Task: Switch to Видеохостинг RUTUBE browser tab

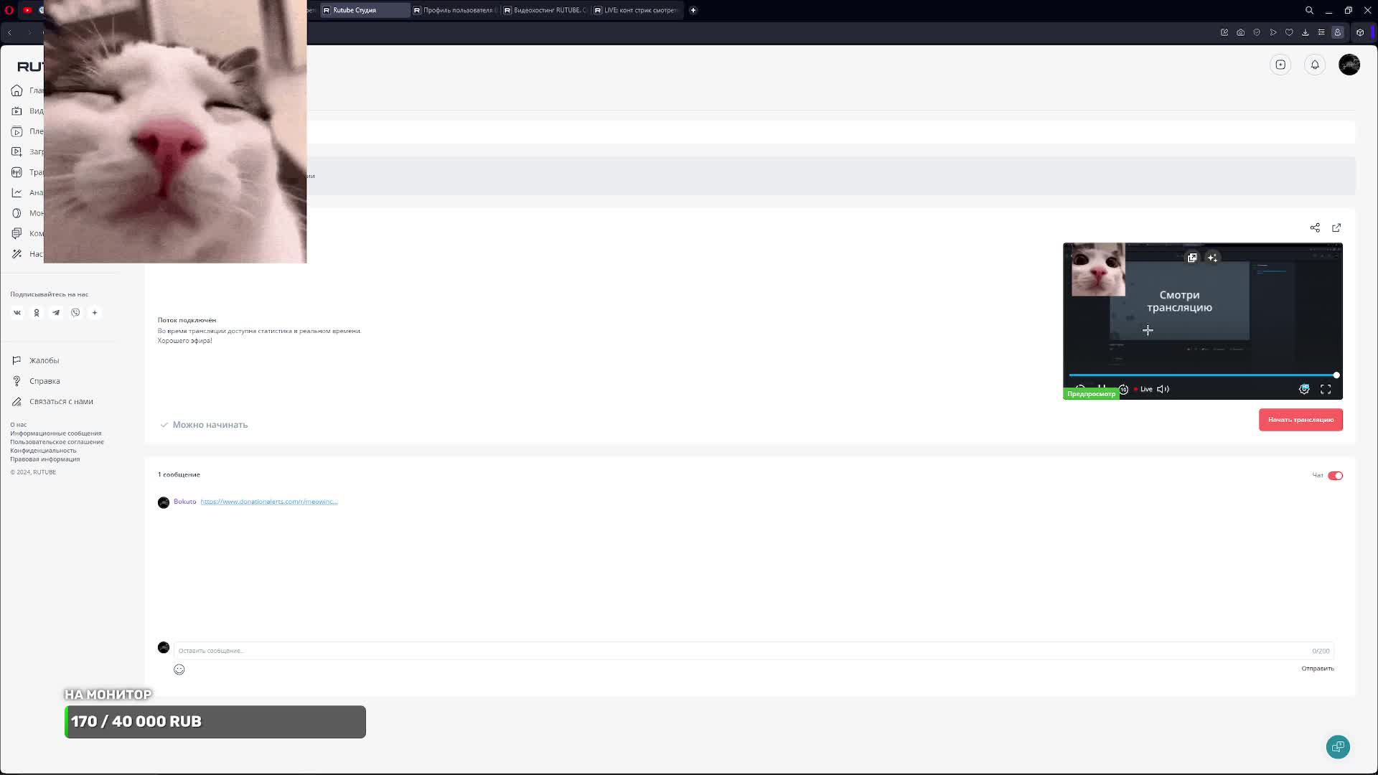Action: [x=545, y=10]
